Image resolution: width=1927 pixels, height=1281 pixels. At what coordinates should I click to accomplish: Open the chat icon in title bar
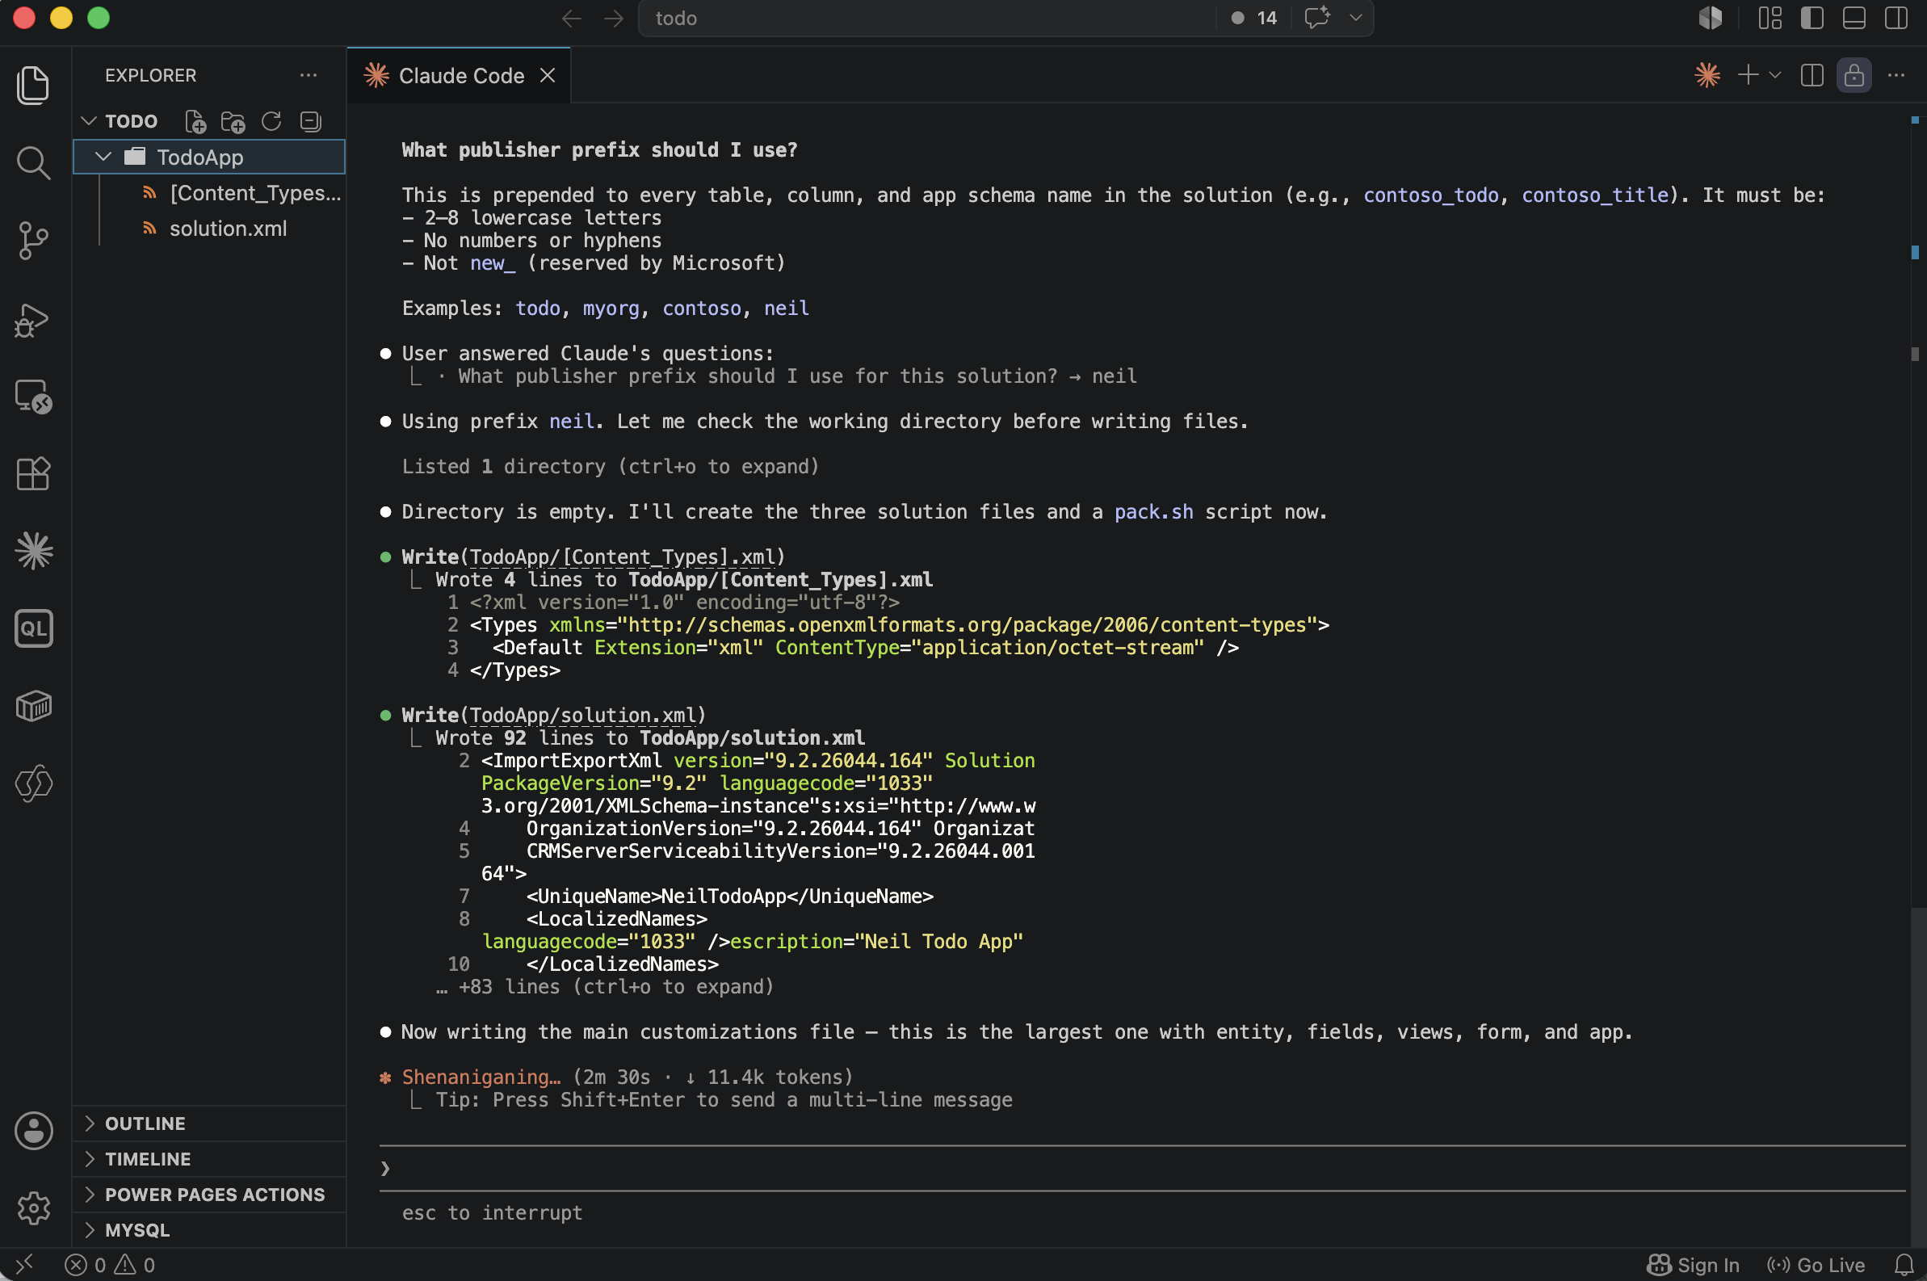coord(1316,18)
